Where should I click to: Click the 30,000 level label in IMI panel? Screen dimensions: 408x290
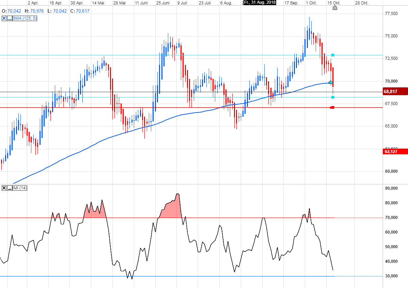tap(391, 276)
